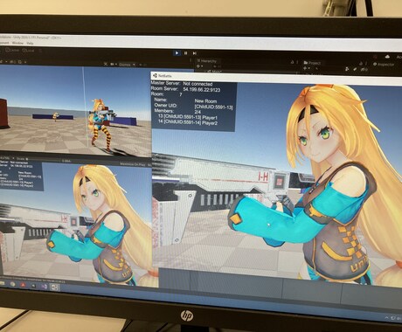Click the Play button in the toolbar

177,53
